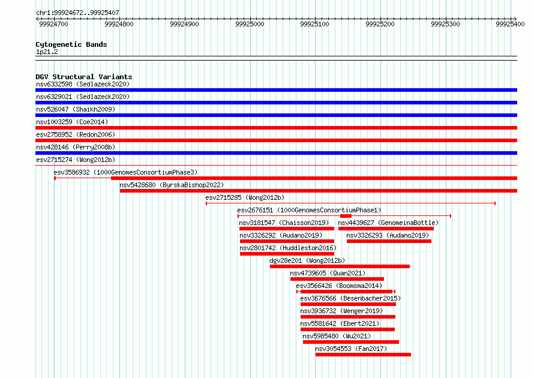
Task: Select the esv3566426 (Boomsma2014) label
Action: pos(339,286)
